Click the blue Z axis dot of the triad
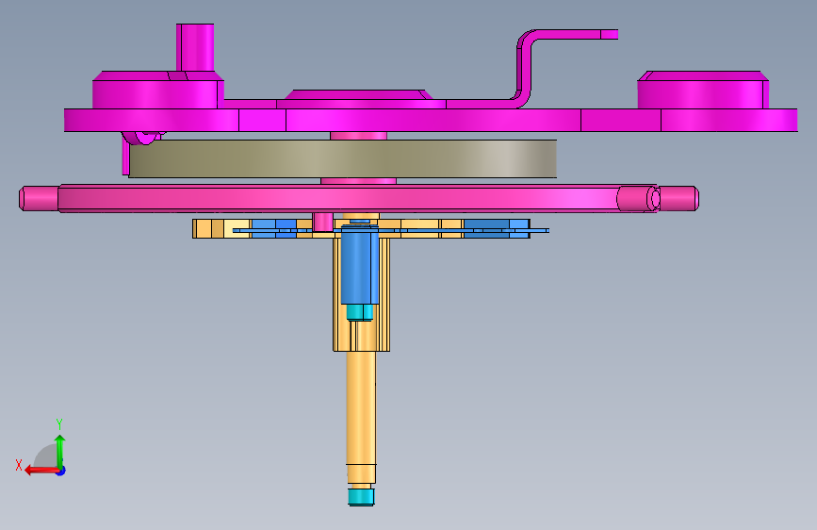 point(61,471)
